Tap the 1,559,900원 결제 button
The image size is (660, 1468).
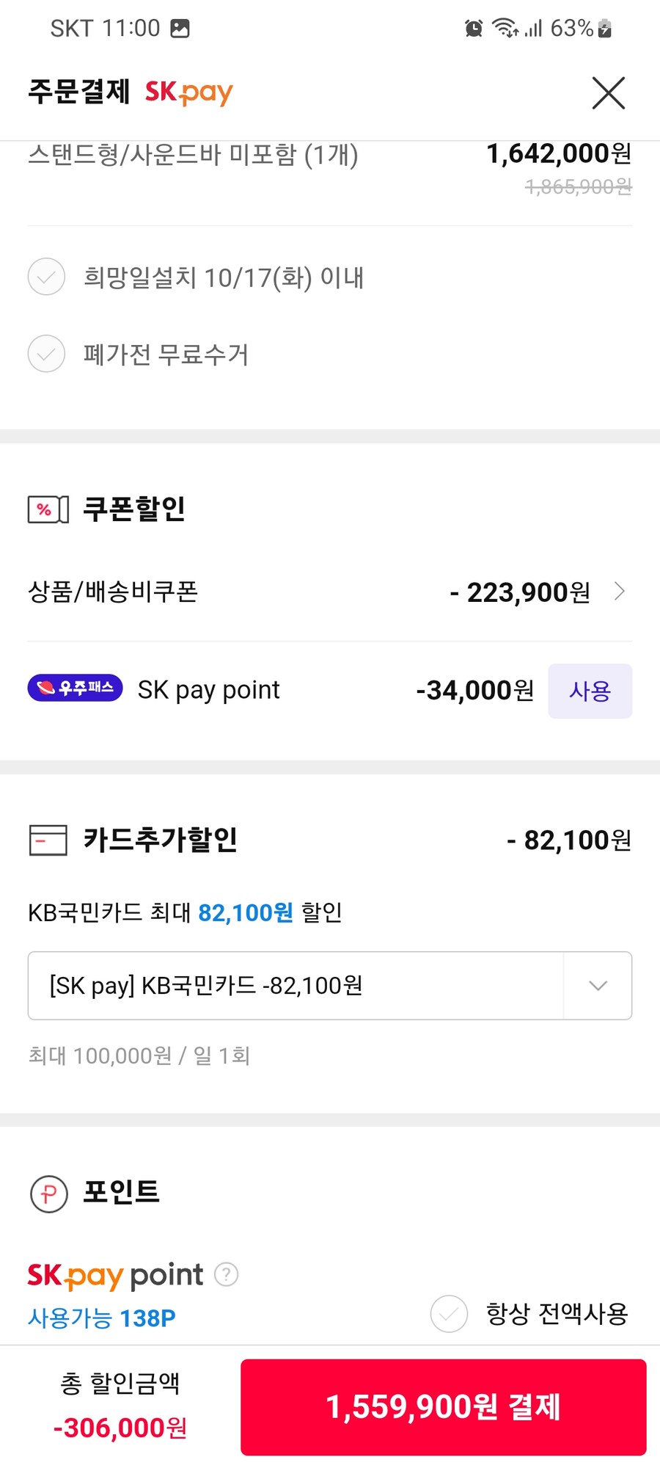444,1407
